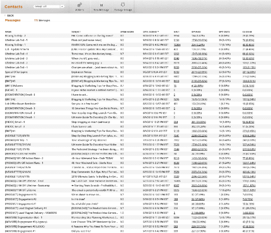Screen dimensions: 271x233
Task: Select 'Lab Office Hours Reminder' message
Action: 20,104
